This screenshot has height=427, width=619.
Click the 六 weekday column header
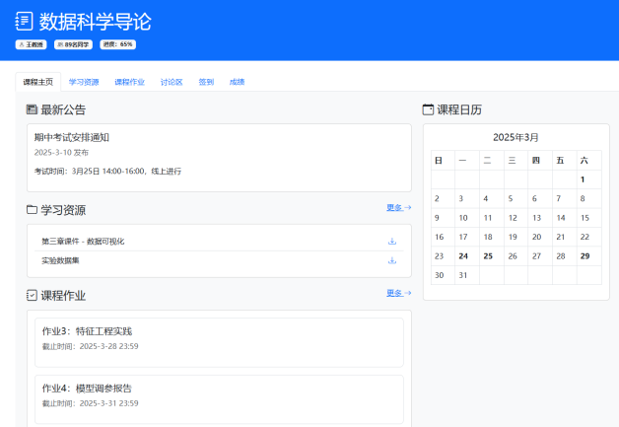click(x=588, y=161)
